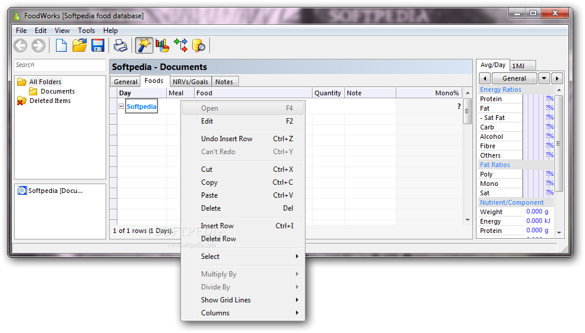Click the foods grid vertical scrollbar down arrow

click(x=468, y=220)
